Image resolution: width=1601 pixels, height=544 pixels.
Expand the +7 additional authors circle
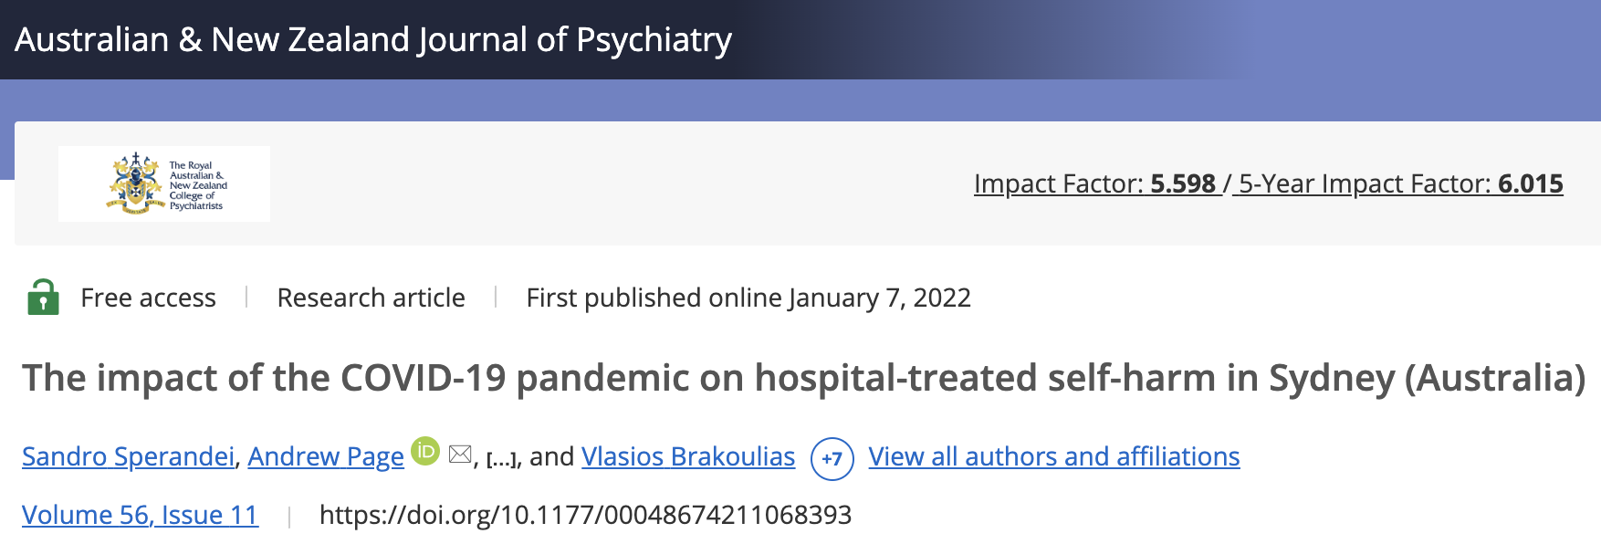pos(832,458)
